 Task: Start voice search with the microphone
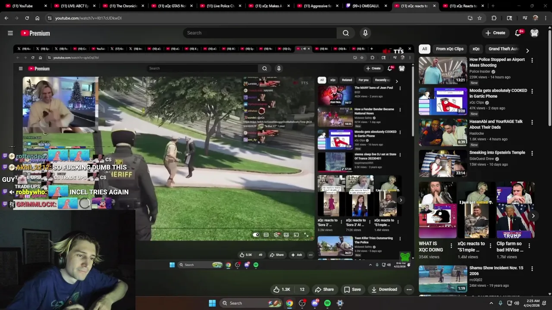tap(365, 33)
